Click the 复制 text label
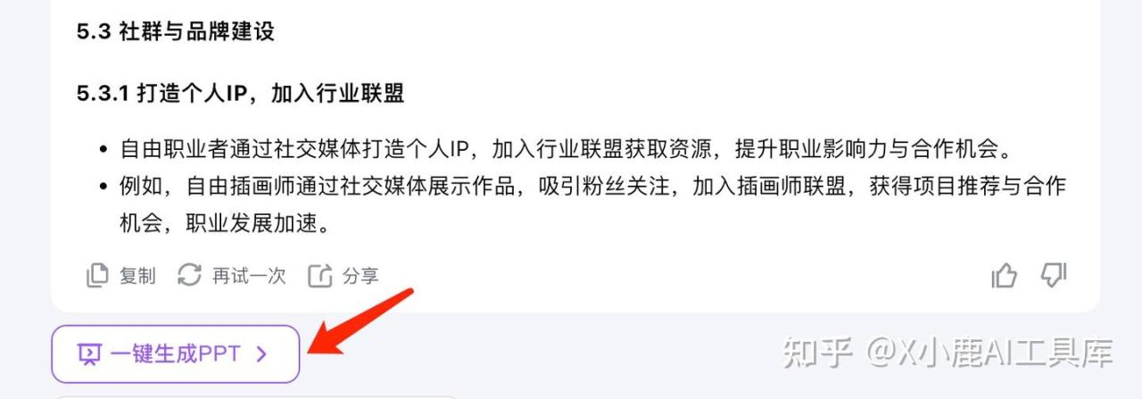Image resolution: width=1142 pixels, height=399 pixels. [x=137, y=276]
